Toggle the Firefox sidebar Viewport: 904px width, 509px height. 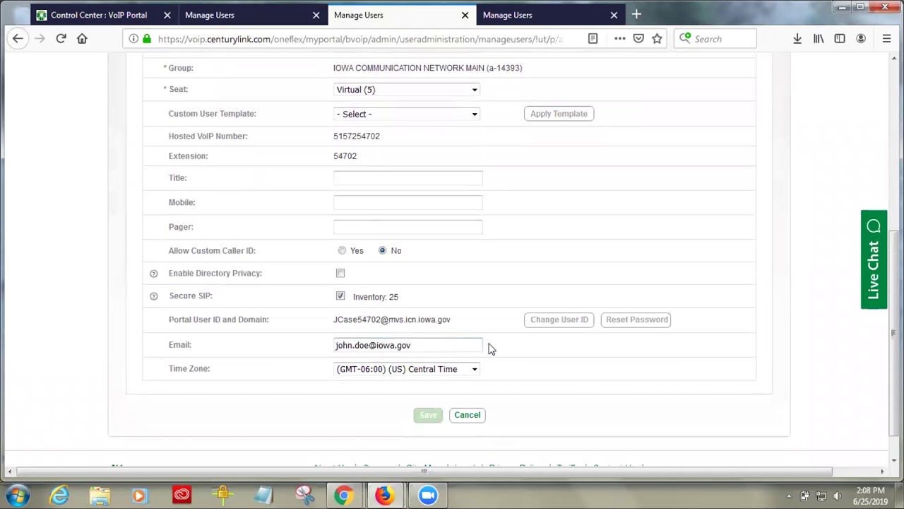[840, 39]
